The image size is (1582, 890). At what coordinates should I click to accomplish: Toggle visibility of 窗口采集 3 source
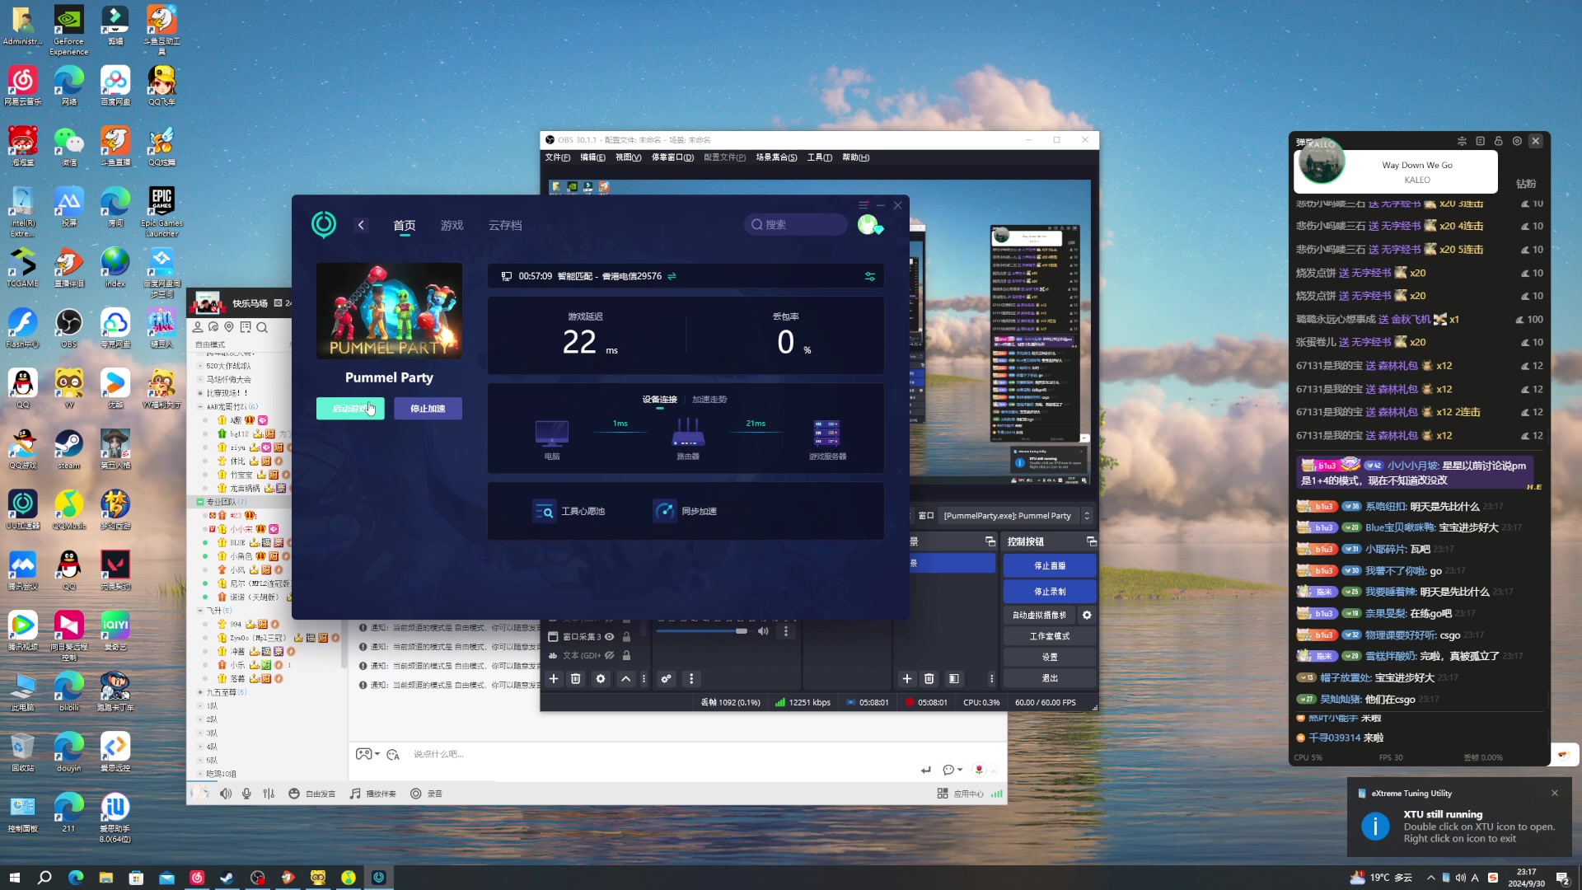(609, 636)
